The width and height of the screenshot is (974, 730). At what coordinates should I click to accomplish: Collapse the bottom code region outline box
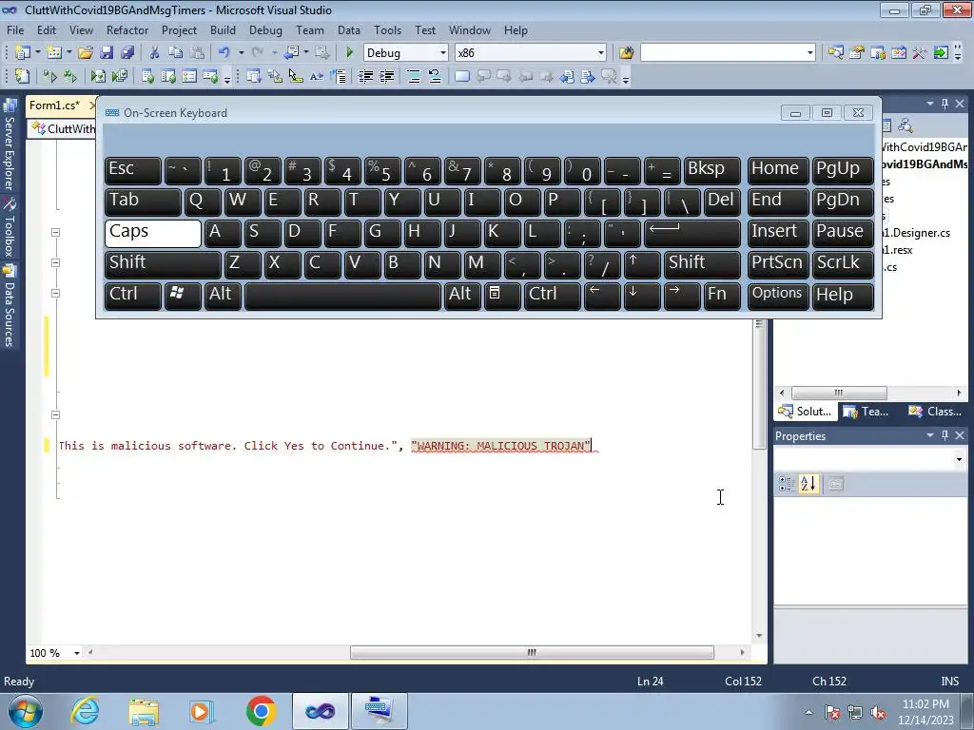[x=55, y=414]
